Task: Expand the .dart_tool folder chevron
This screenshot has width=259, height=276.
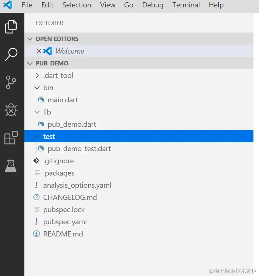Action: pos(37,75)
